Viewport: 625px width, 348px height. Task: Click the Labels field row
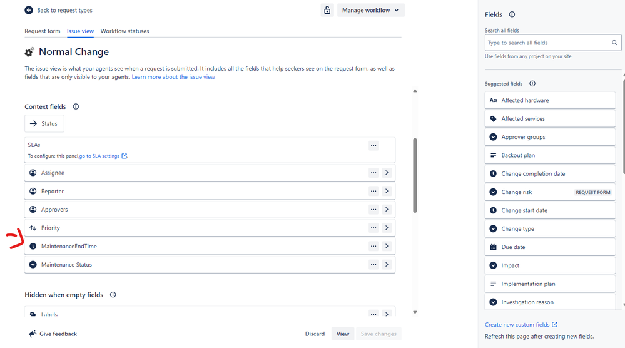pos(210,312)
